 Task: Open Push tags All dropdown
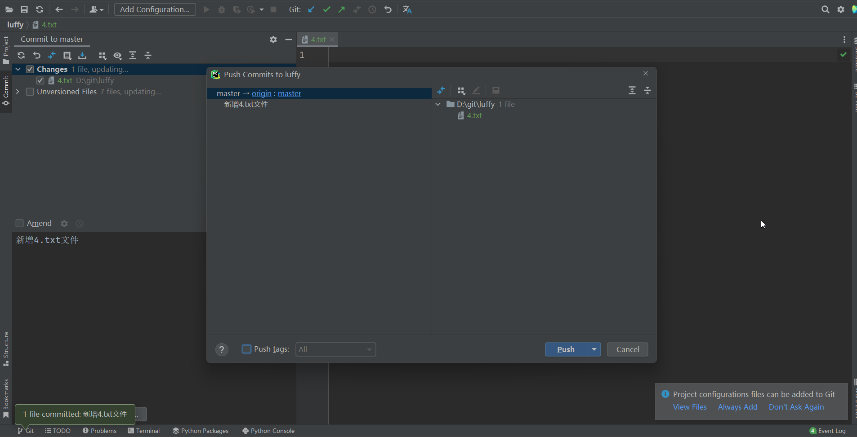pos(335,349)
